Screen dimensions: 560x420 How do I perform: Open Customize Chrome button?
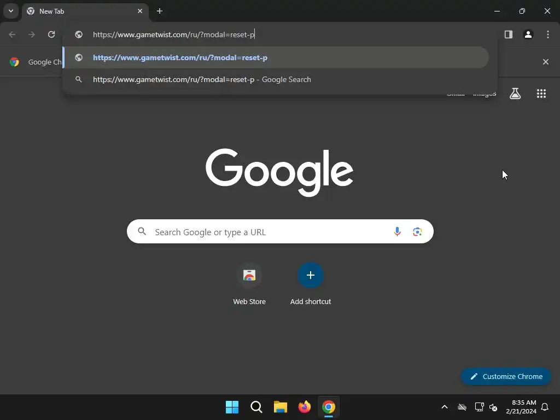pyautogui.click(x=506, y=376)
